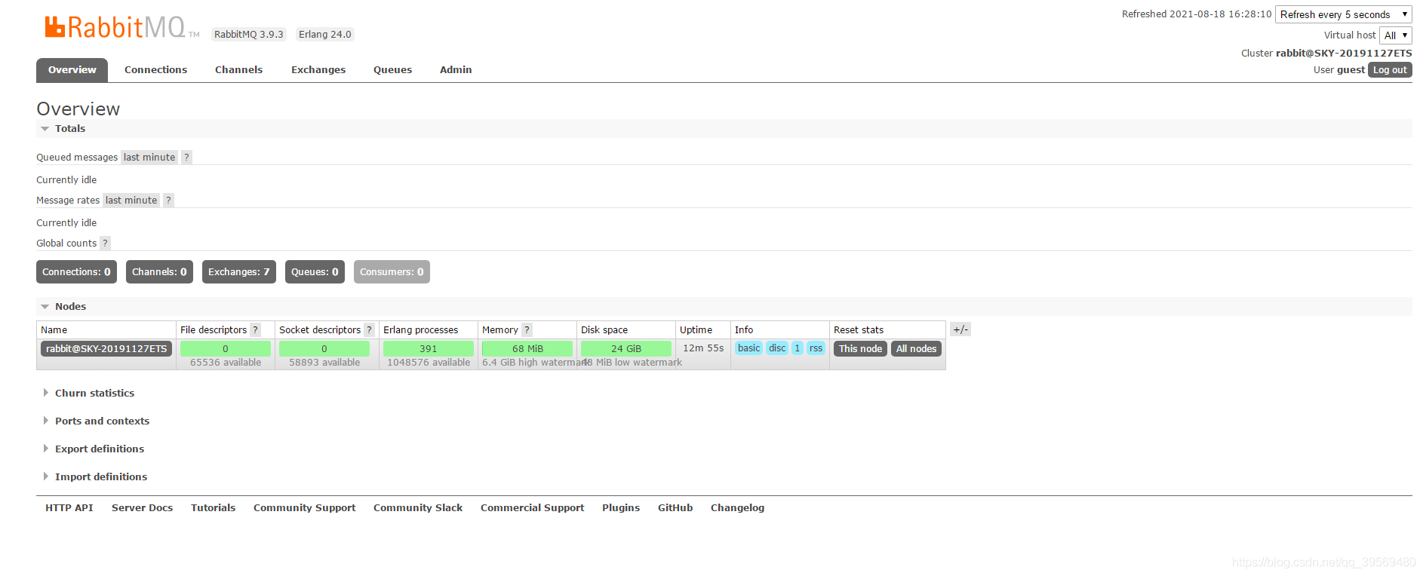Click the Erlang 24.0 version label

tap(325, 34)
